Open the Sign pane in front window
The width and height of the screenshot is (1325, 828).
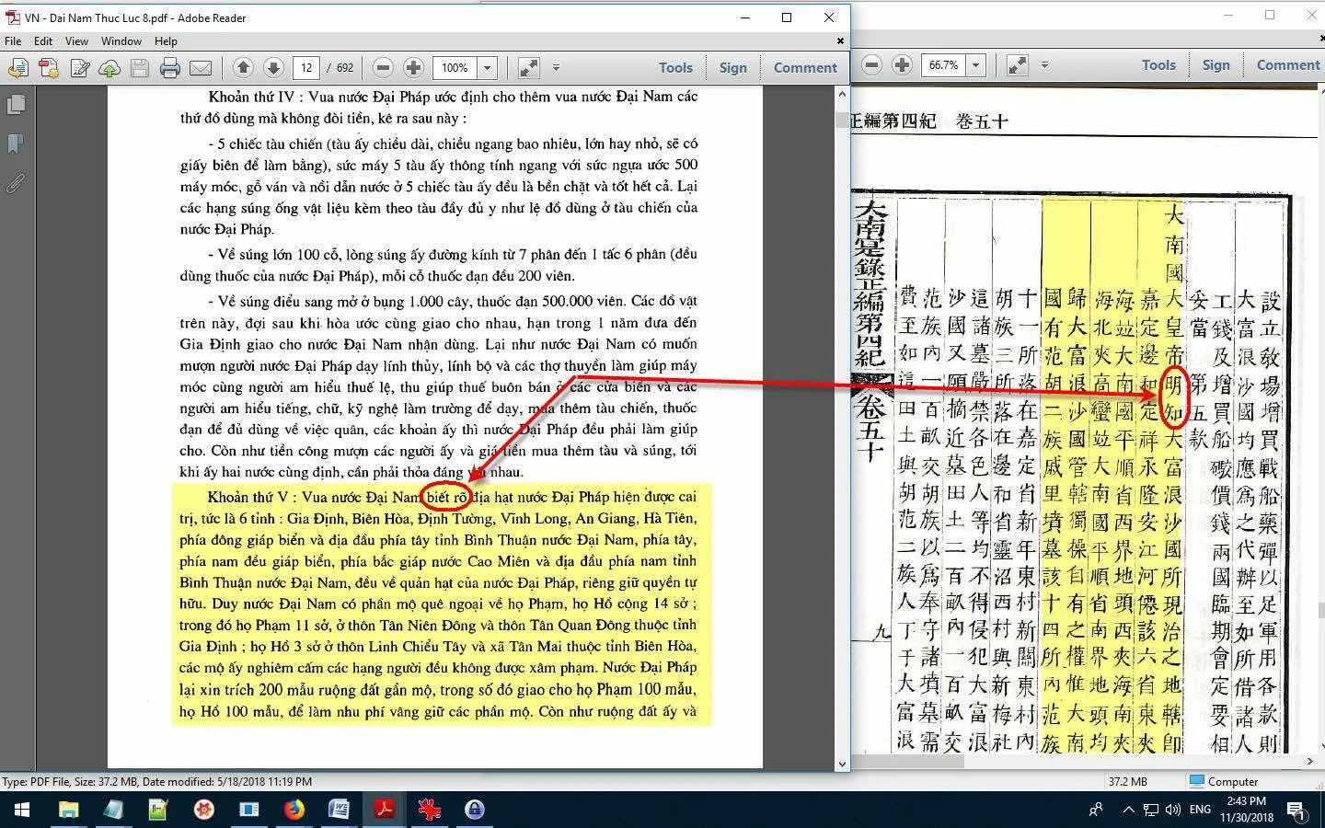pyautogui.click(x=733, y=67)
